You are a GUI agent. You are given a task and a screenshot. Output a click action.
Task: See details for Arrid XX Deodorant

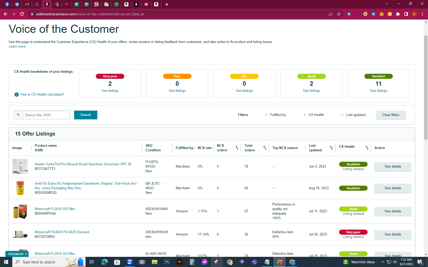pyautogui.click(x=393, y=188)
